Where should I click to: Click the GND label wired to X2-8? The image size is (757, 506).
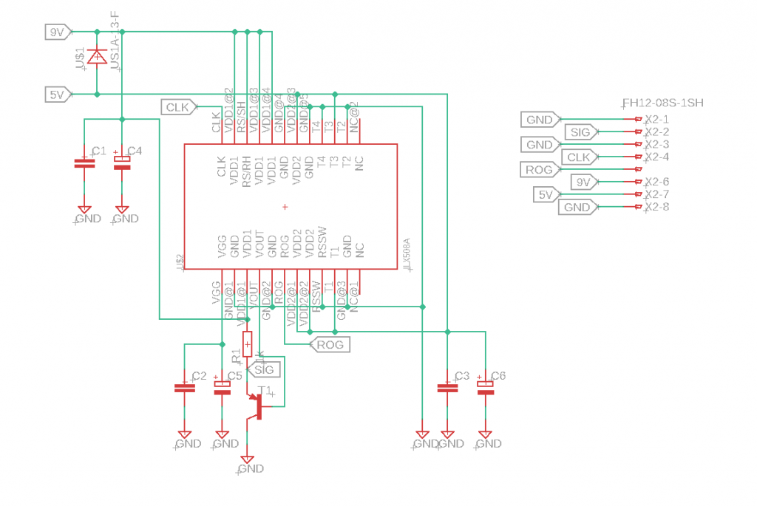[x=578, y=208]
